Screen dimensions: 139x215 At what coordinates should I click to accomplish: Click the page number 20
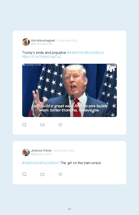click(69, 209)
